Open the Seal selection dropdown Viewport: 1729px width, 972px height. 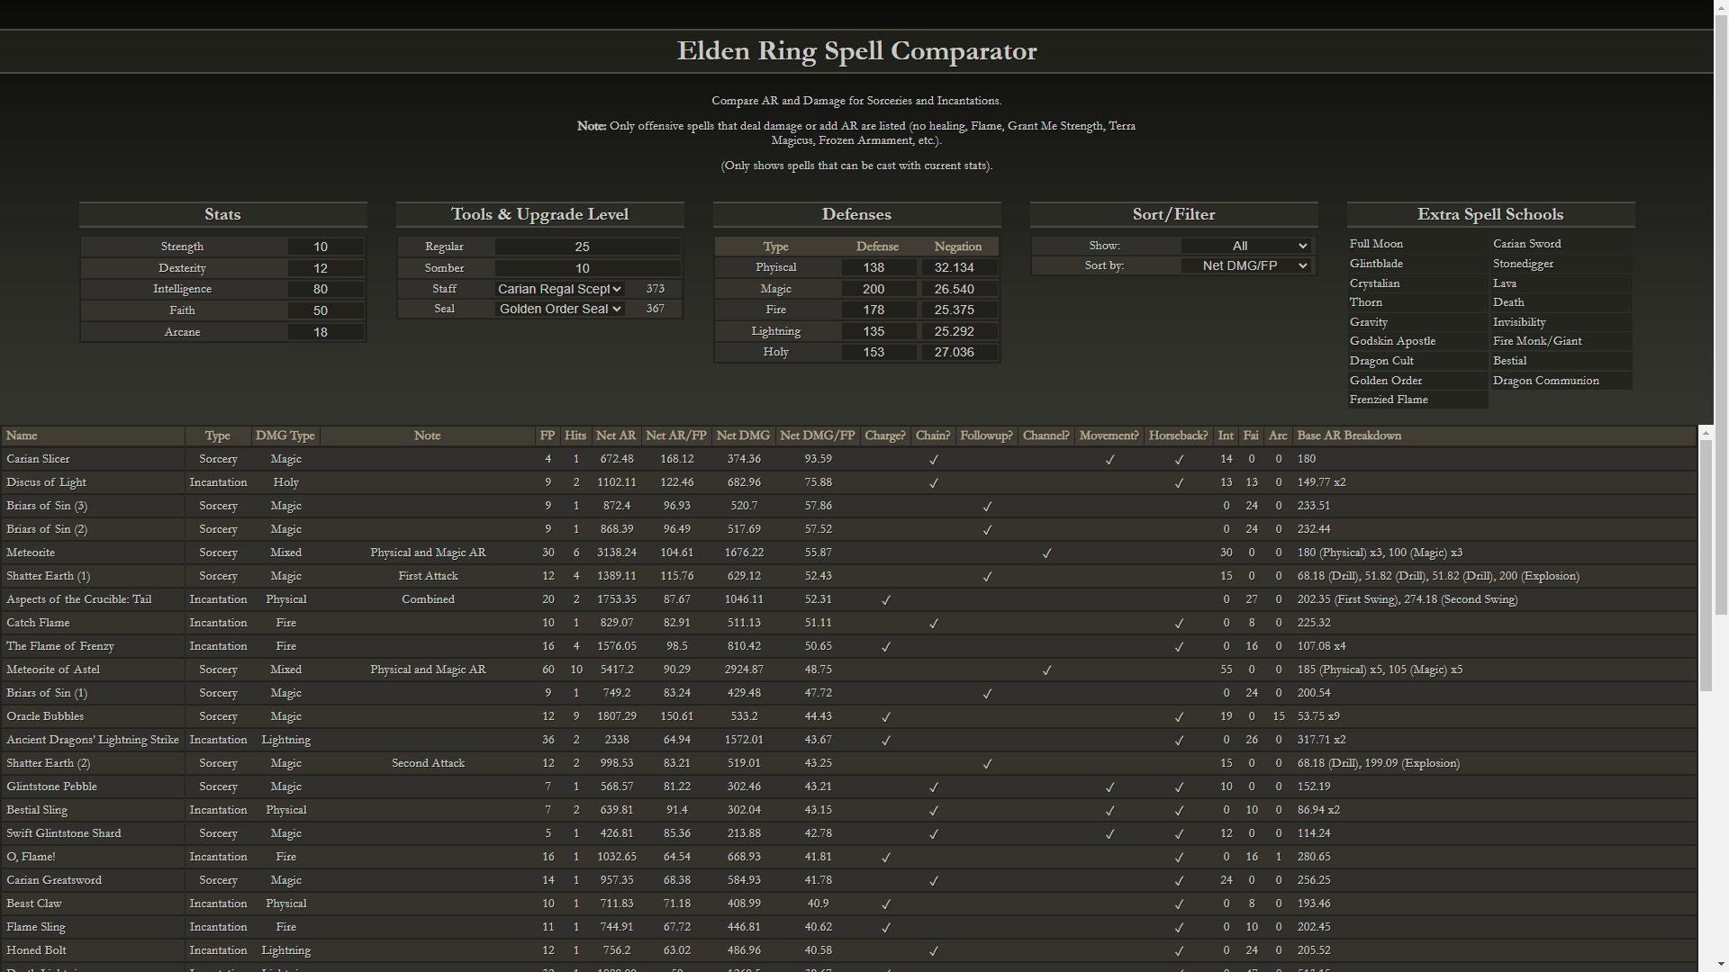559,309
